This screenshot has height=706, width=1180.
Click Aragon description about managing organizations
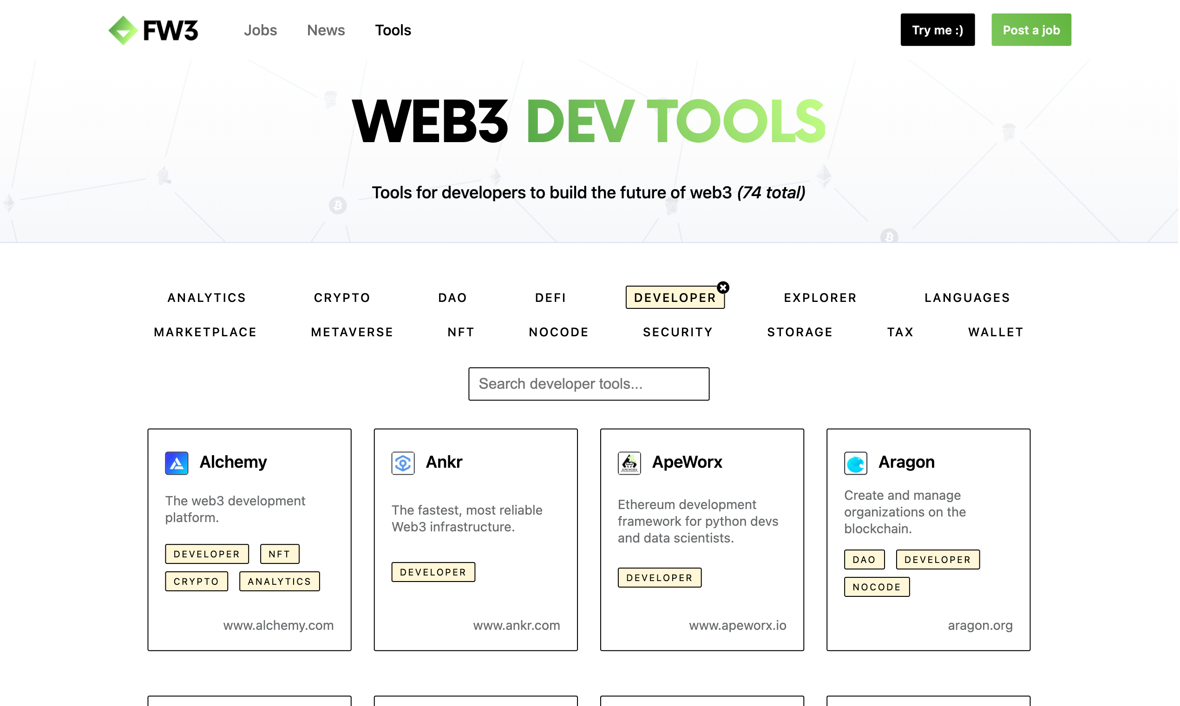[905, 512]
